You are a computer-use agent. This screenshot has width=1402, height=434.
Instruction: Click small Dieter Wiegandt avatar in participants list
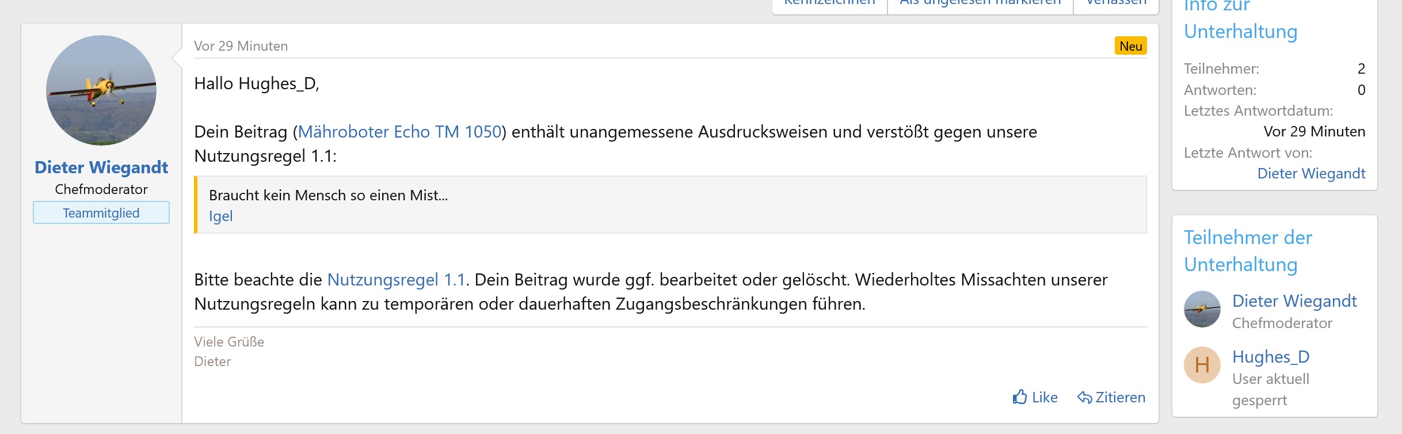pos(1202,309)
